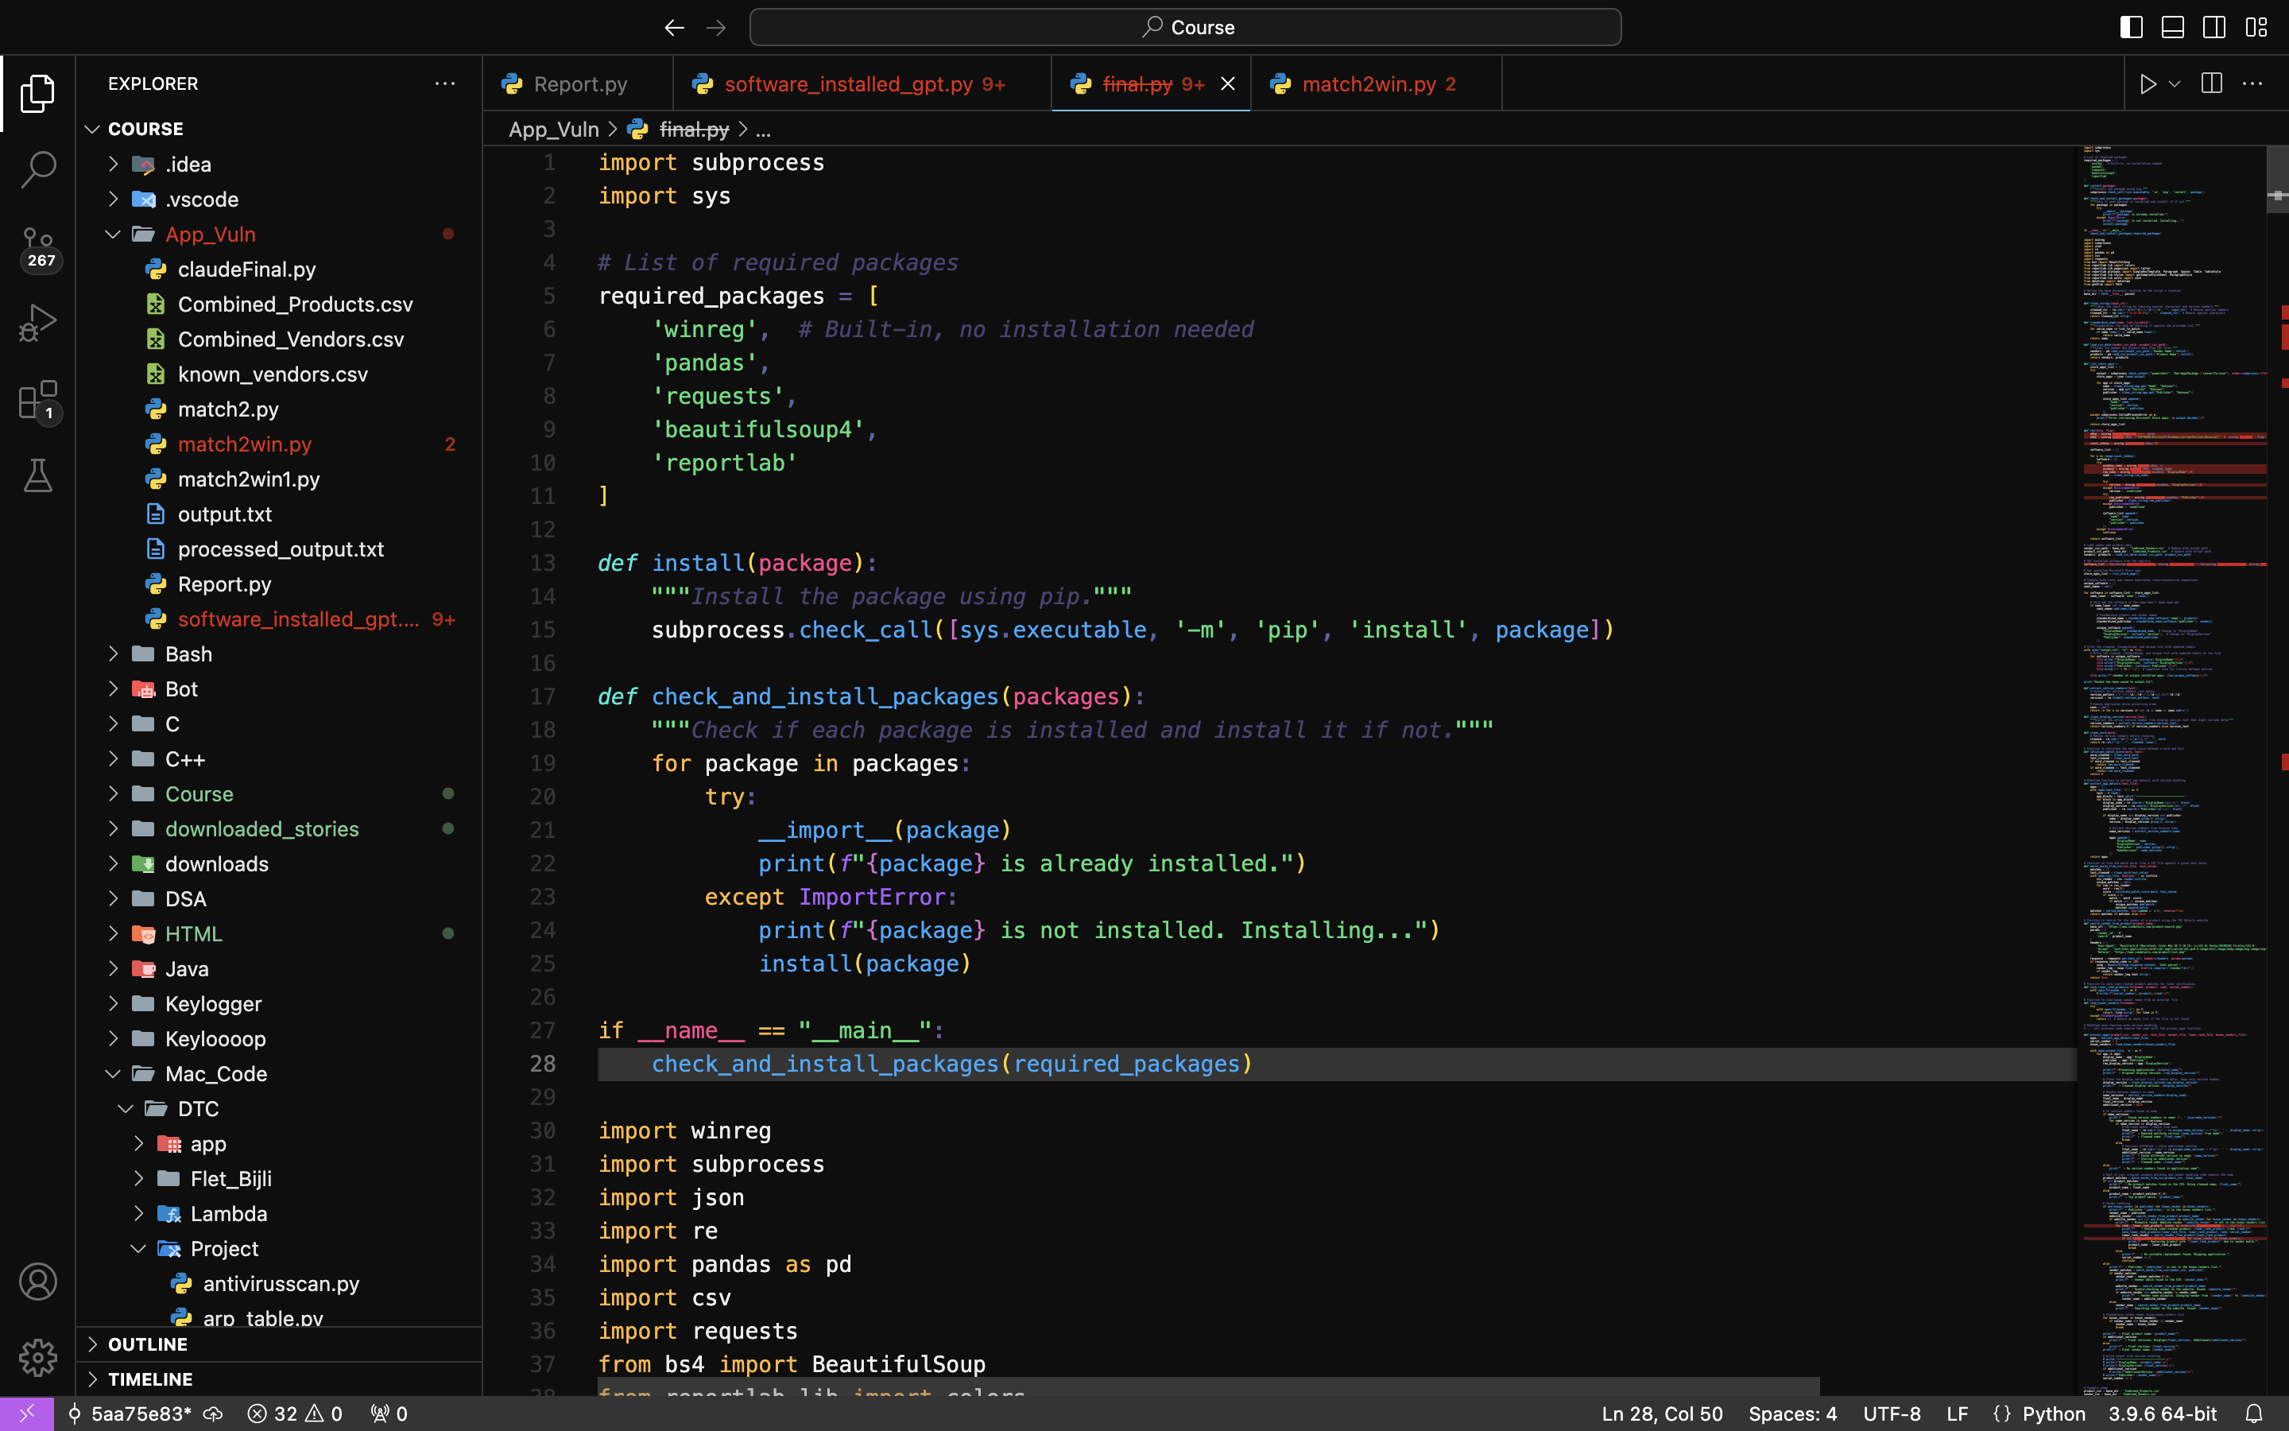The width and height of the screenshot is (2289, 1431).
Task: Split the editor to the right
Action: pos(2211,84)
